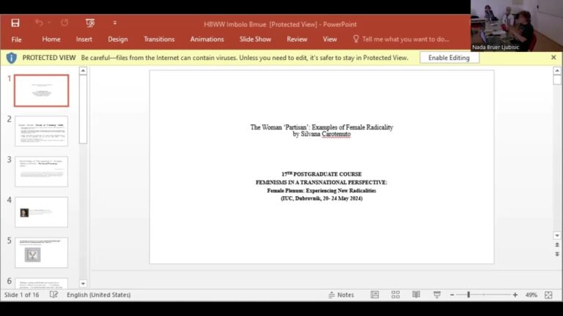Image resolution: width=563 pixels, height=316 pixels.
Task: Click the zoom out minus button
Action: click(x=451, y=295)
